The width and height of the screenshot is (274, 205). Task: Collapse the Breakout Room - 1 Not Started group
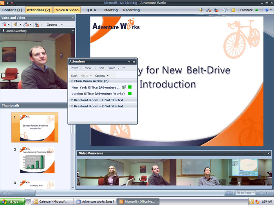click(x=72, y=100)
